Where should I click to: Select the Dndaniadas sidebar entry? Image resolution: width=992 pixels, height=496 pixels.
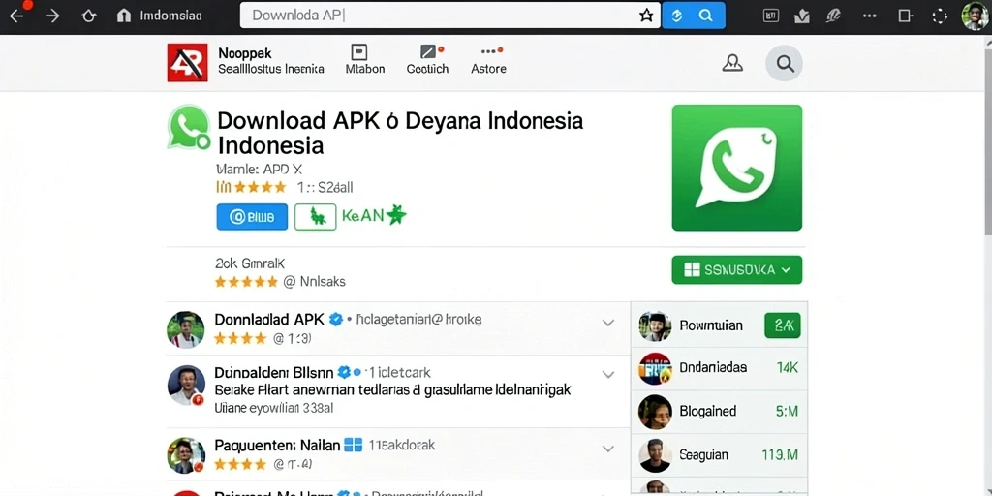[720, 368]
